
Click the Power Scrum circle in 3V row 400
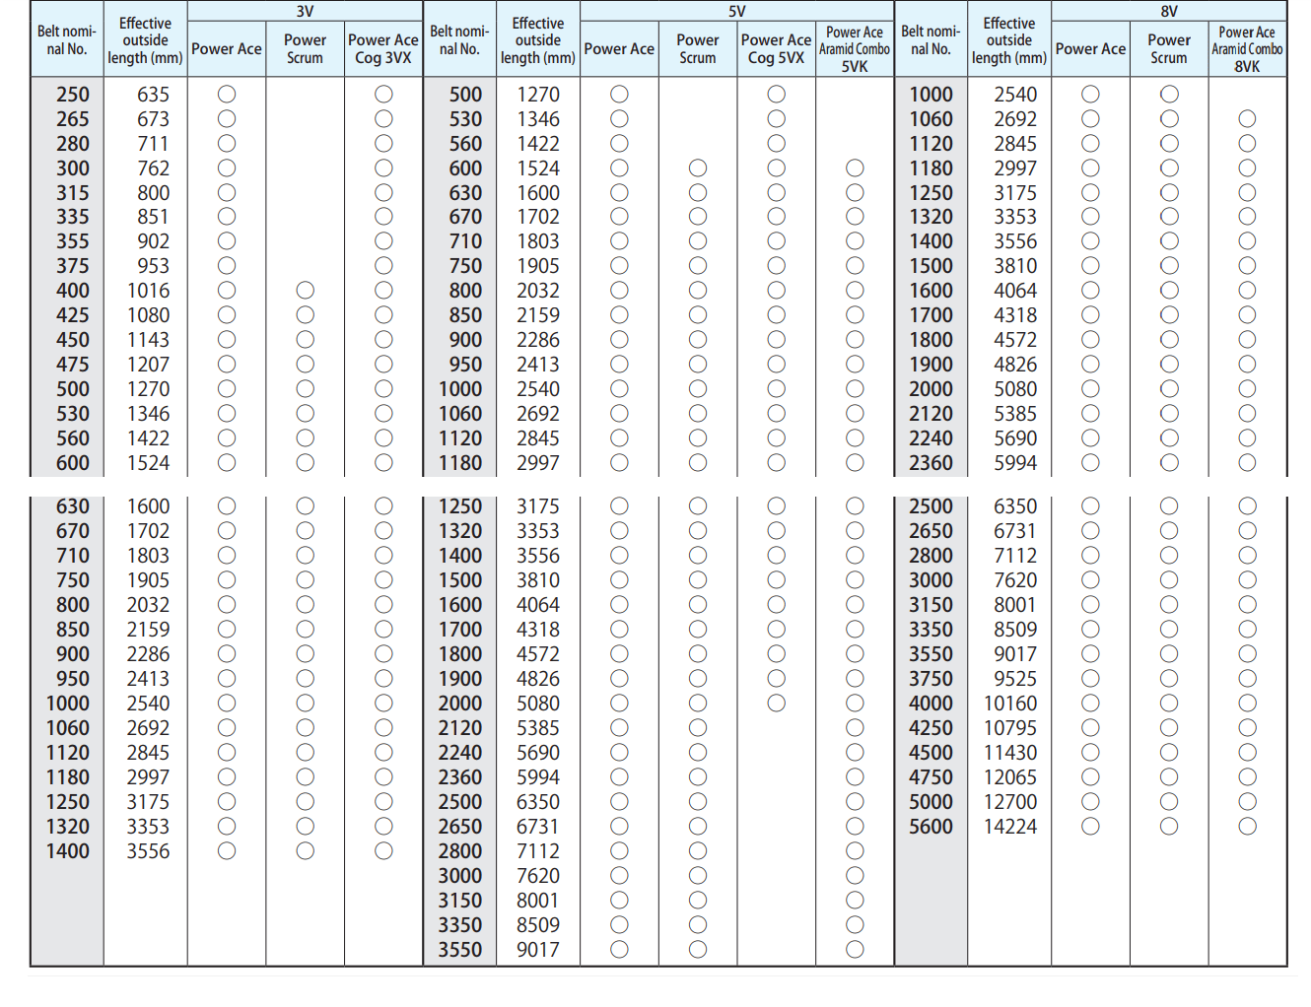point(306,291)
